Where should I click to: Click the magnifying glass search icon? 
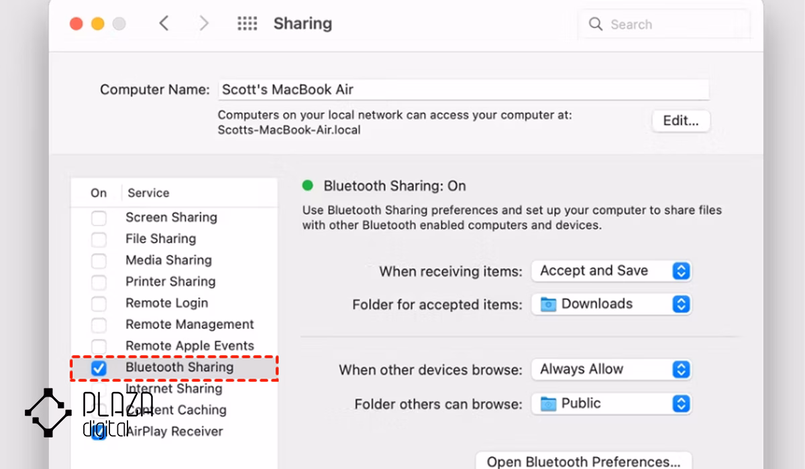pos(595,24)
